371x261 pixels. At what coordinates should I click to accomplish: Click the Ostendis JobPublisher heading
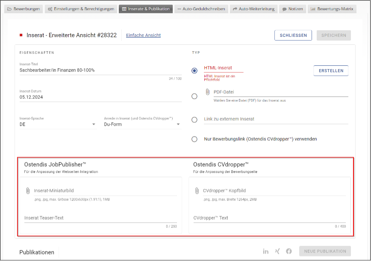point(55,165)
